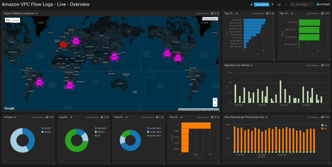This screenshot has height=167, width=332.
Task: Open Last 24 Hours range on Flow Records per Protocol
Action: pyautogui.click(x=313, y=117)
